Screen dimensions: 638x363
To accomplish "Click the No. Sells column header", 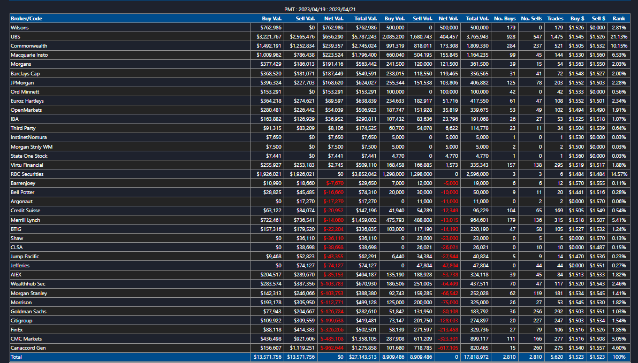I will [531, 19].
